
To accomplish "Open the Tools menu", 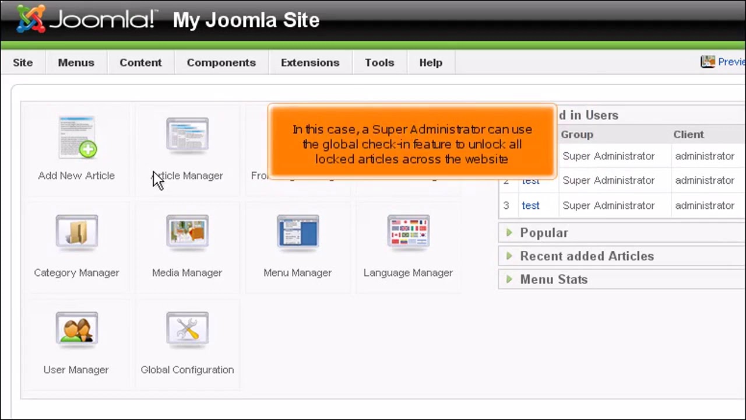I will pos(379,62).
